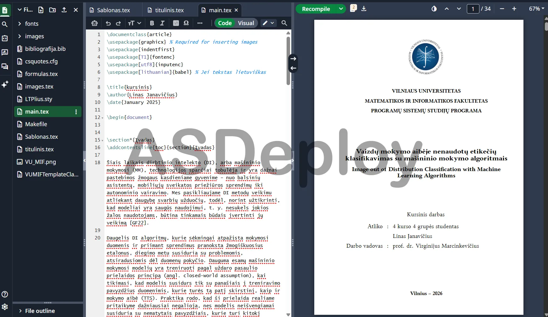Toggle the editor toolbar print icon

94,23
